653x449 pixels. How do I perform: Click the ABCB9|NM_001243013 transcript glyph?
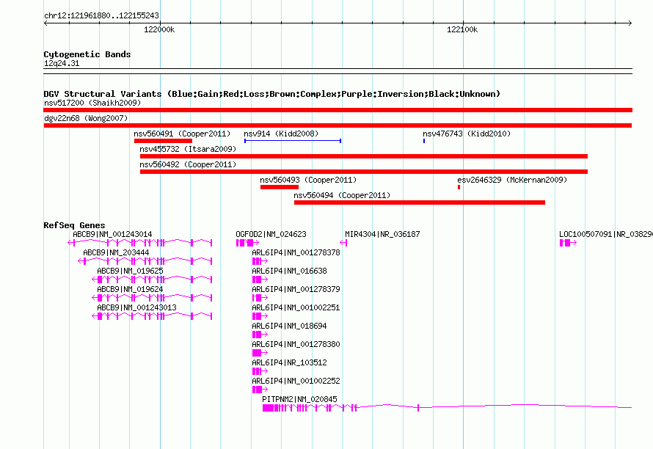pos(152,316)
